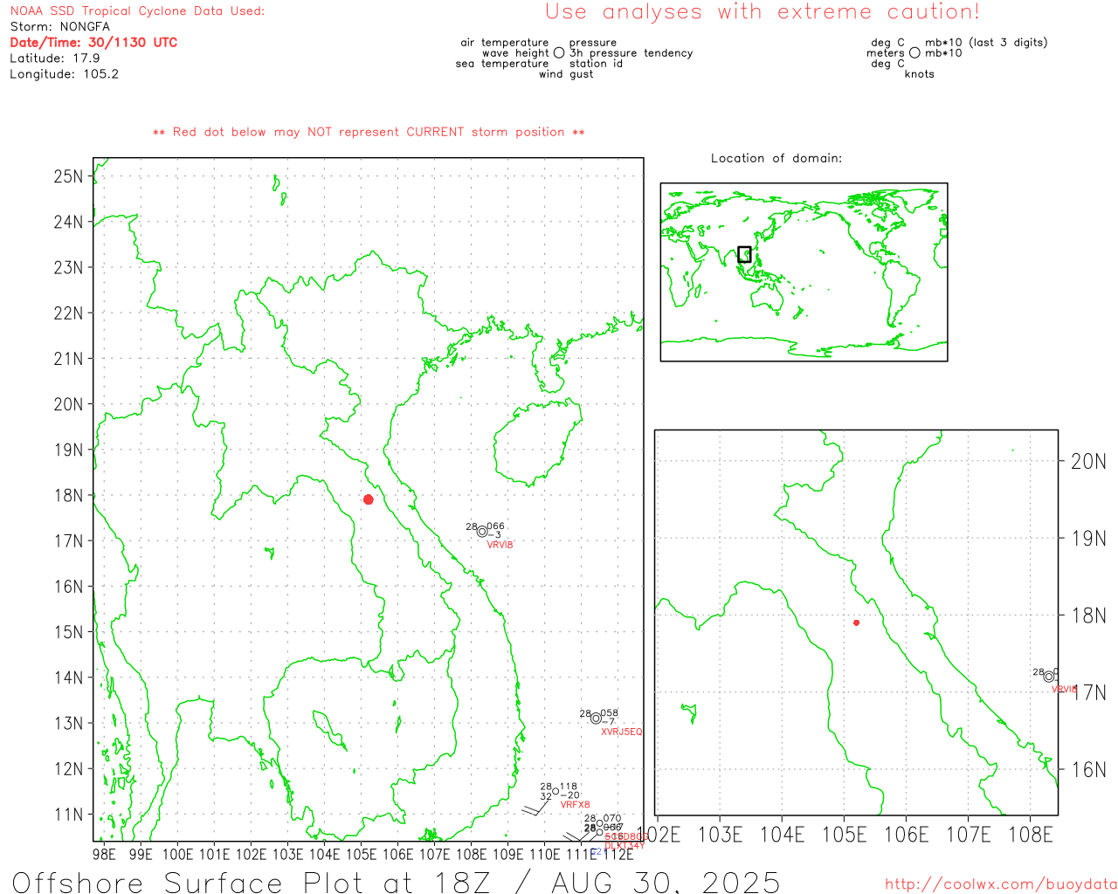Click the red XVRJ5EQ station id label
1118x894 pixels.
point(621,732)
